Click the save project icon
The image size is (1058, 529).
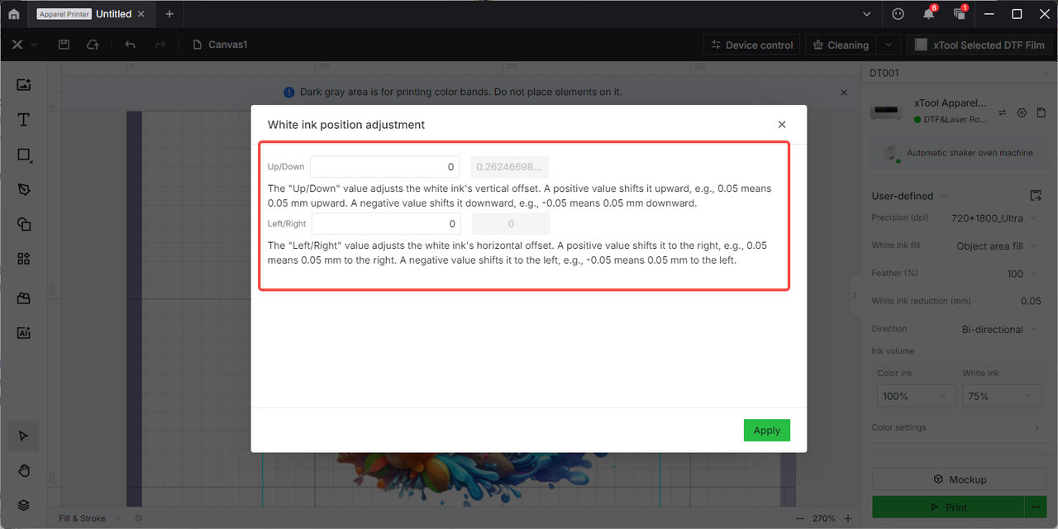click(64, 45)
